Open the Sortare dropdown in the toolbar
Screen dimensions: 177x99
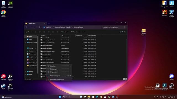point(65,32)
